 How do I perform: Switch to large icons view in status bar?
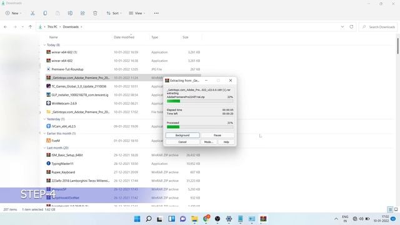coord(396,209)
